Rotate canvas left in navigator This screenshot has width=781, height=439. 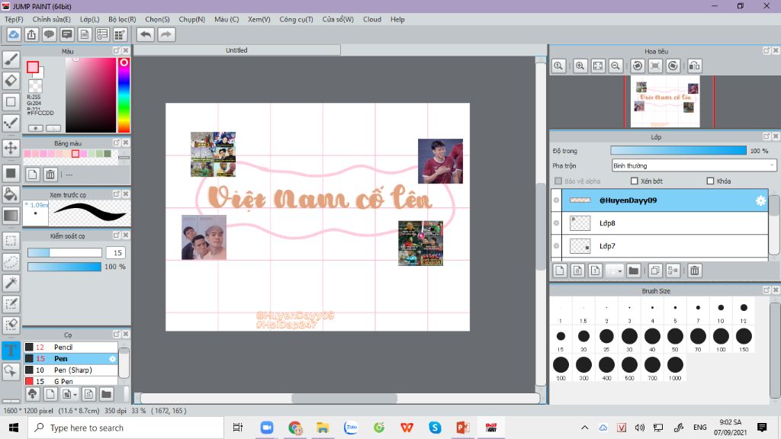coord(638,66)
